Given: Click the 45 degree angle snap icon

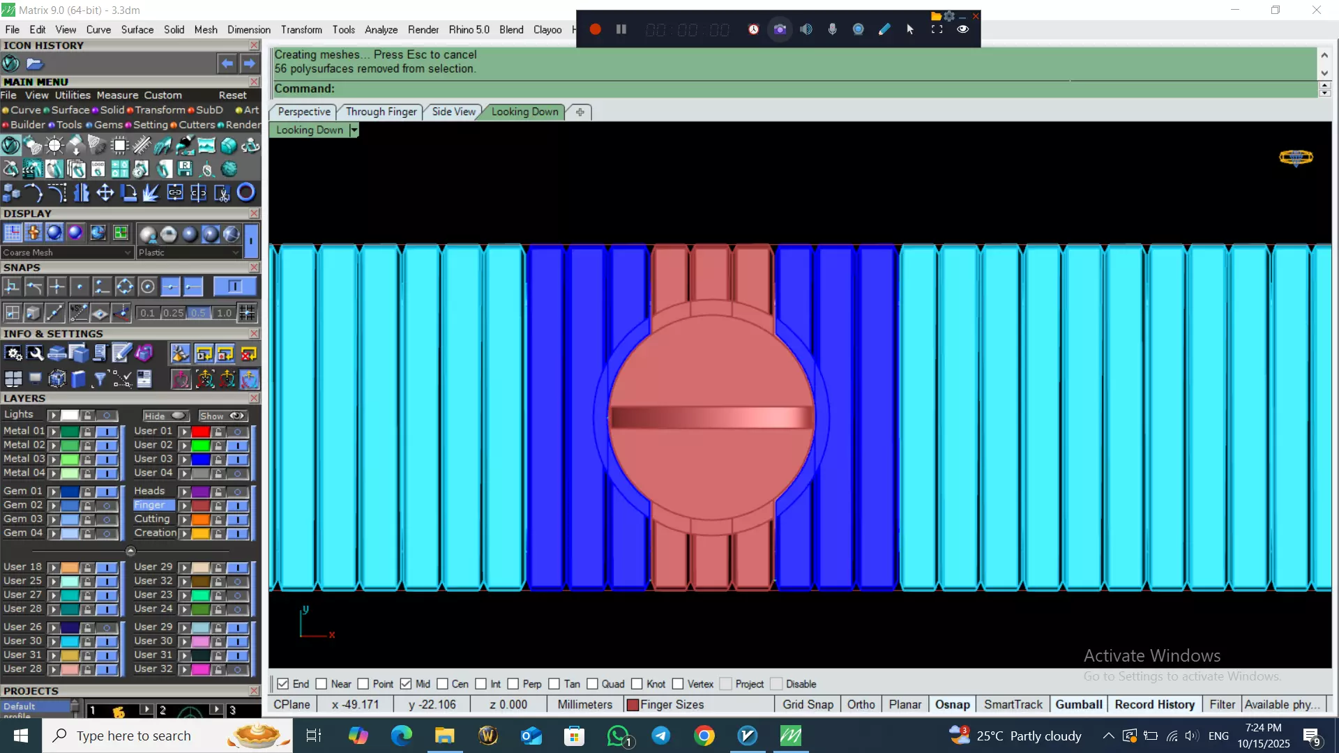Looking at the screenshot, I should click(78, 313).
